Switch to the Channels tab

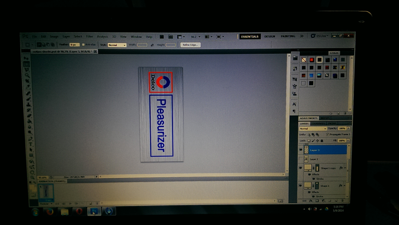[x=318, y=123]
